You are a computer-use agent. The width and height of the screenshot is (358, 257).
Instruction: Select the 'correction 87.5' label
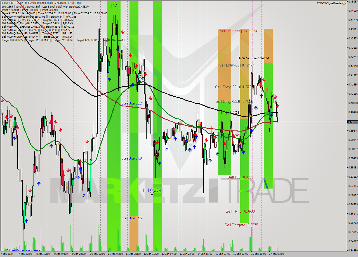point(132,218)
